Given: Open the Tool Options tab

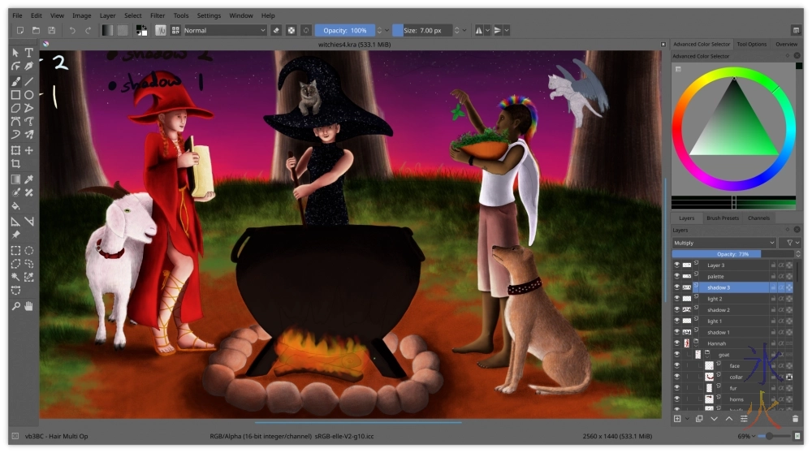Looking at the screenshot, I should pyautogui.click(x=751, y=44).
